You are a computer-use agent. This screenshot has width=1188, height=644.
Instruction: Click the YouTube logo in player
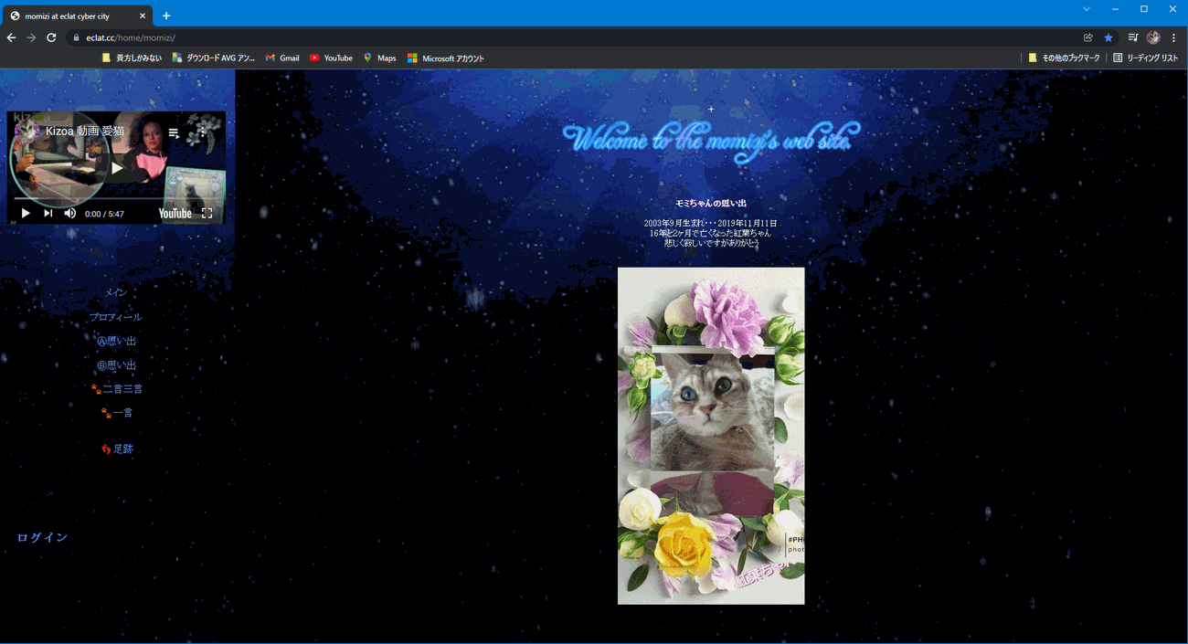[x=175, y=213]
